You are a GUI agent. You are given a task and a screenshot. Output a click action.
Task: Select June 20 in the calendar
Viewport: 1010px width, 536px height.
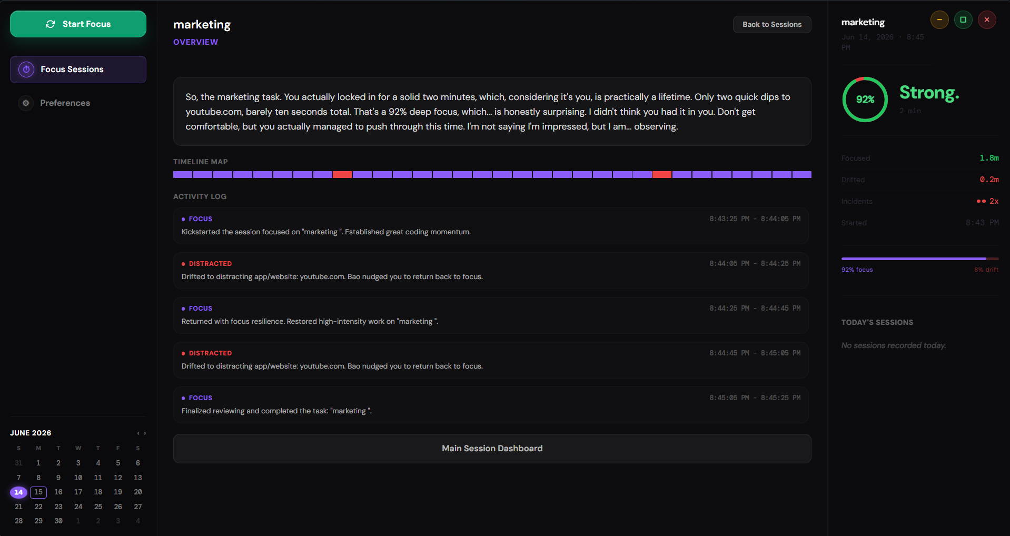coord(138,492)
